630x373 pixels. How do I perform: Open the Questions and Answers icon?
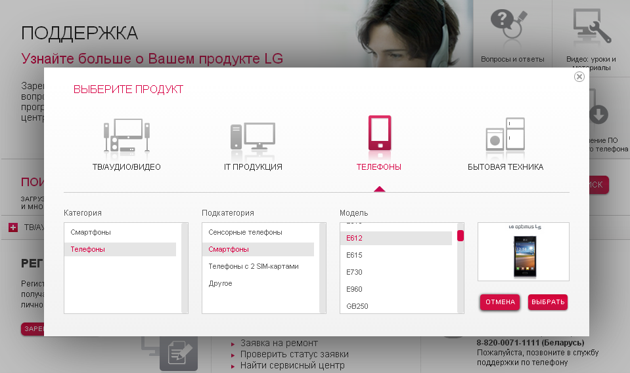point(508,24)
